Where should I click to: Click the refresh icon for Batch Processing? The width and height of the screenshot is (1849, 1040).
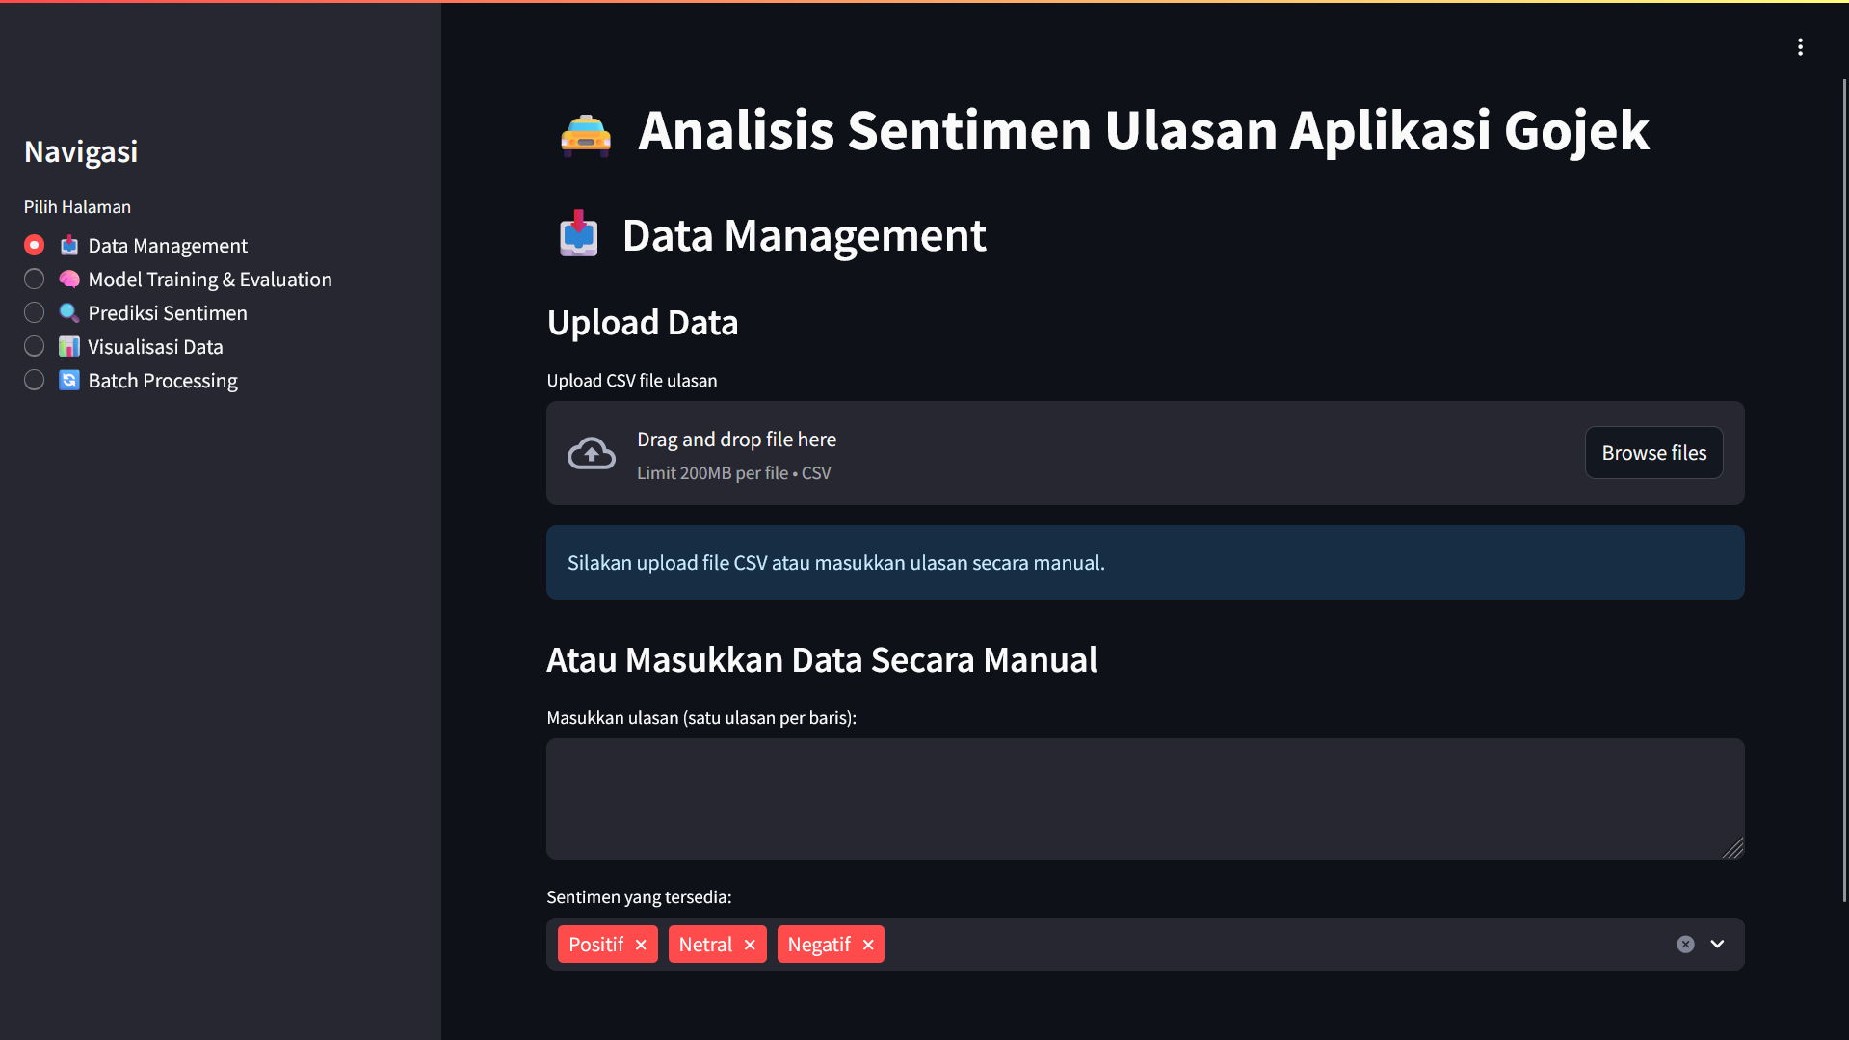point(68,381)
